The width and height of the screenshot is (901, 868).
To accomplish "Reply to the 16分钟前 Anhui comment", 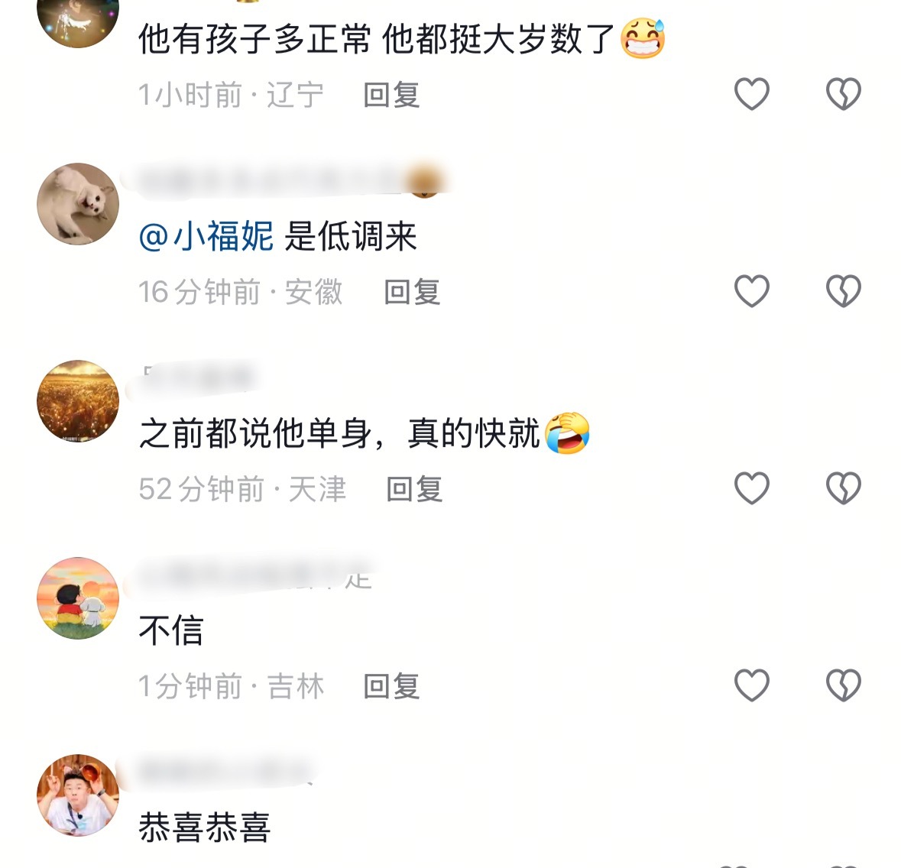I will click(x=412, y=292).
